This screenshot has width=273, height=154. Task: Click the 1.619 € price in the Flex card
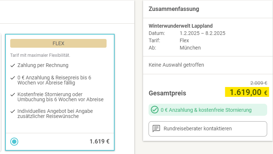pyautogui.click(x=99, y=142)
